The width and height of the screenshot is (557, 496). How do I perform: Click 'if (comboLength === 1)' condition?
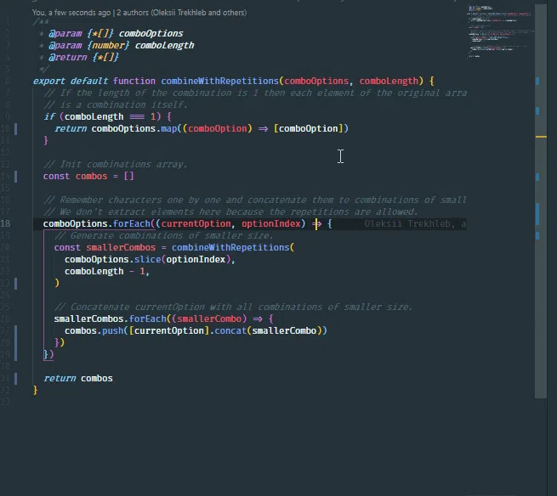[x=102, y=116]
